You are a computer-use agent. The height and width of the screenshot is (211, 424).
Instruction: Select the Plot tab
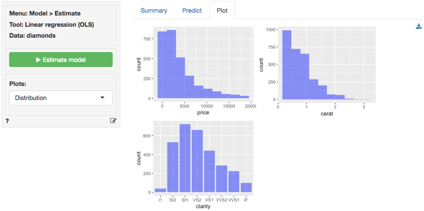point(222,11)
